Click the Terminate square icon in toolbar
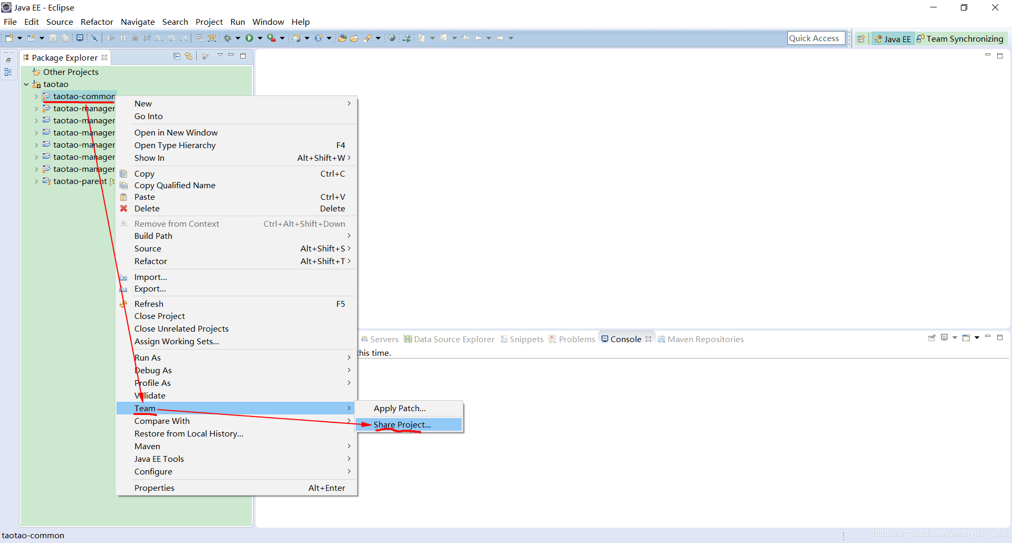This screenshot has height=543, width=1012. tap(135, 38)
